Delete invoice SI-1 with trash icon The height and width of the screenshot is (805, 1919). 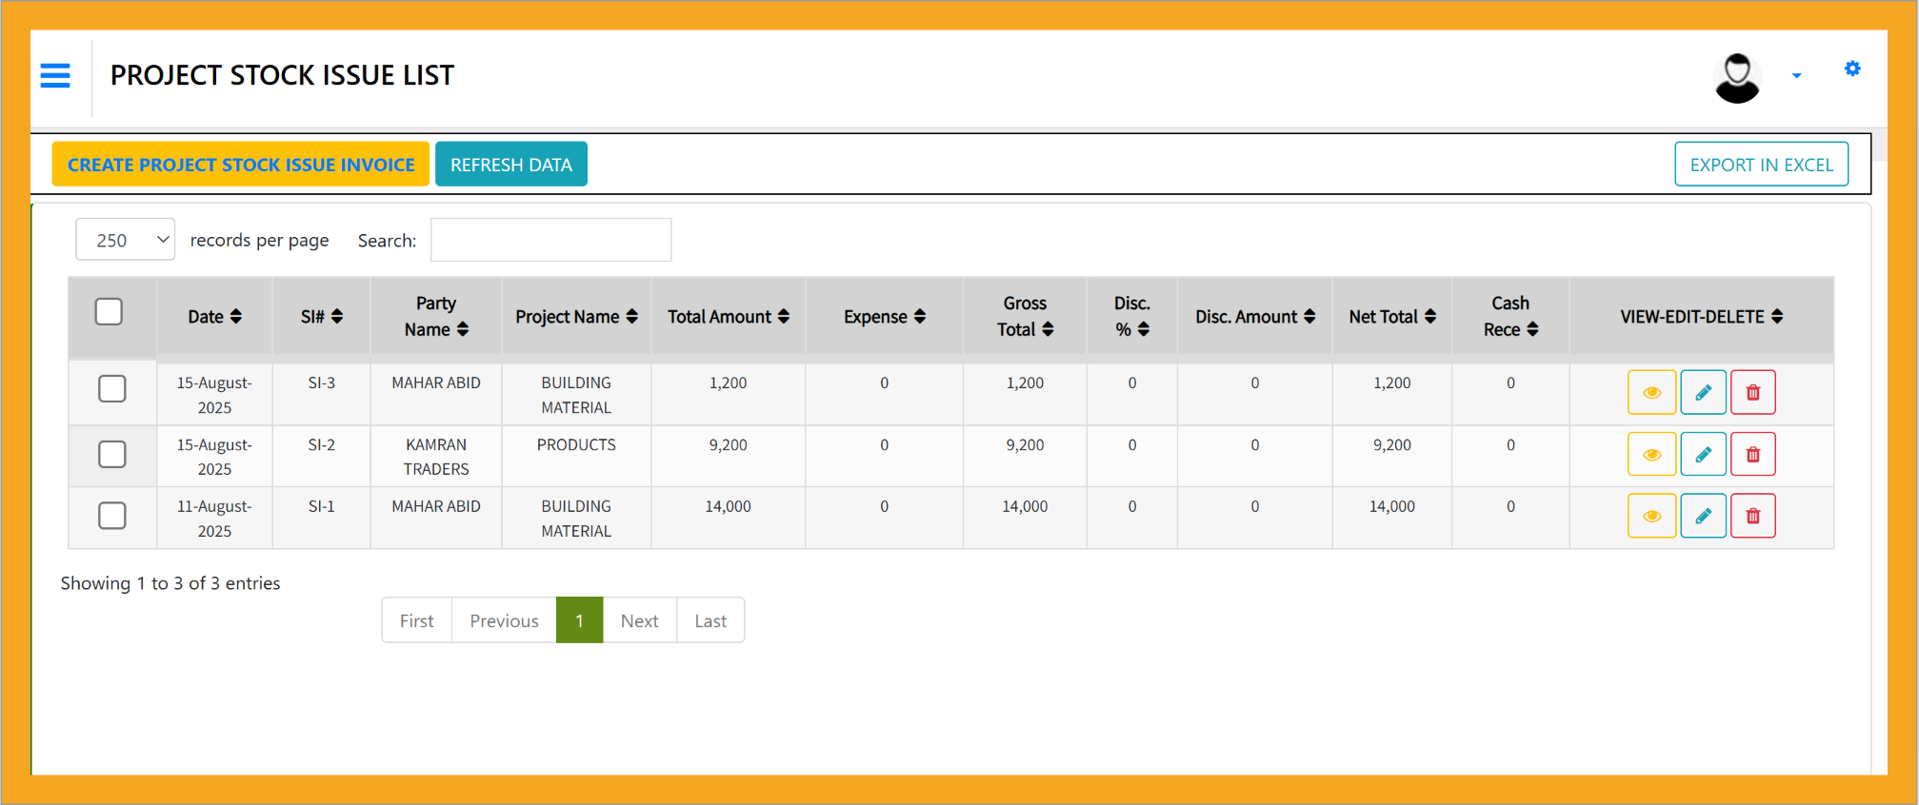(1752, 517)
